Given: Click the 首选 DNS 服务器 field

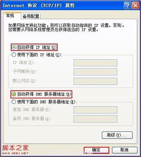Looking at the screenshot, I should point(95,110).
